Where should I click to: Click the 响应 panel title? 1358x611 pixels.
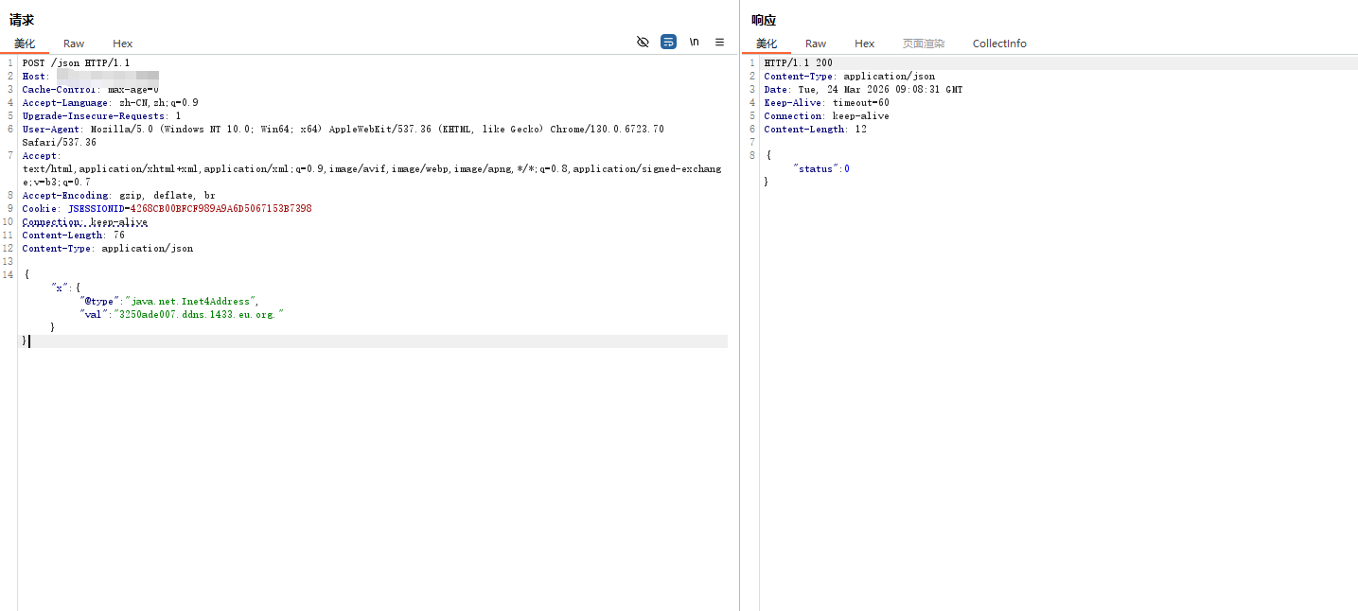pyautogui.click(x=763, y=20)
